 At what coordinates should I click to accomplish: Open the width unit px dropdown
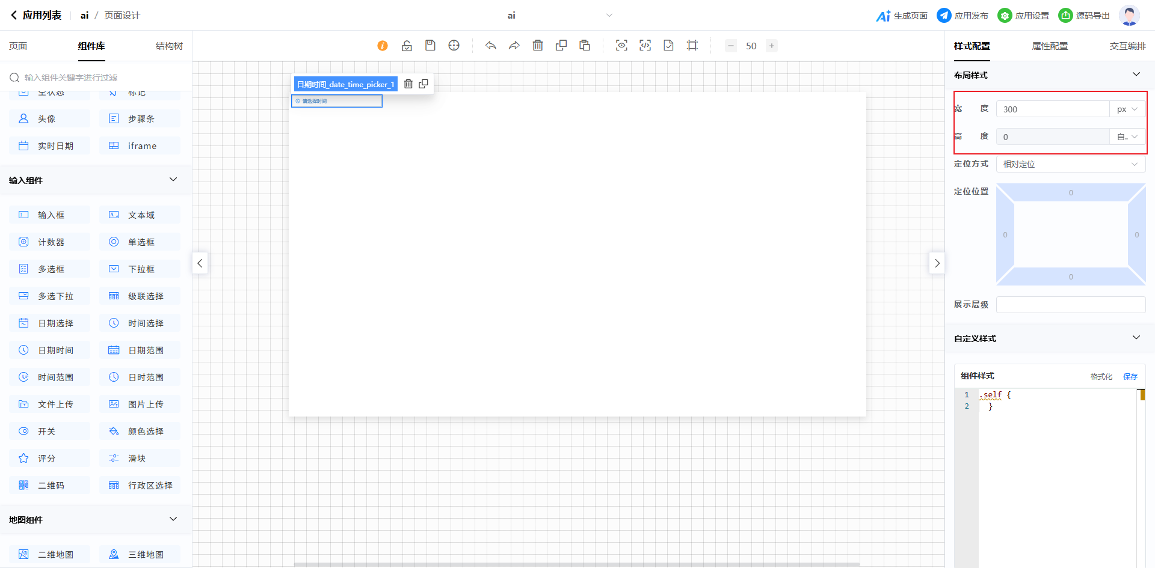pos(1127,109)
